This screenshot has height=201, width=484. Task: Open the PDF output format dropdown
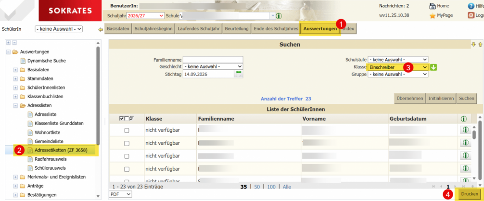point(121,194)
